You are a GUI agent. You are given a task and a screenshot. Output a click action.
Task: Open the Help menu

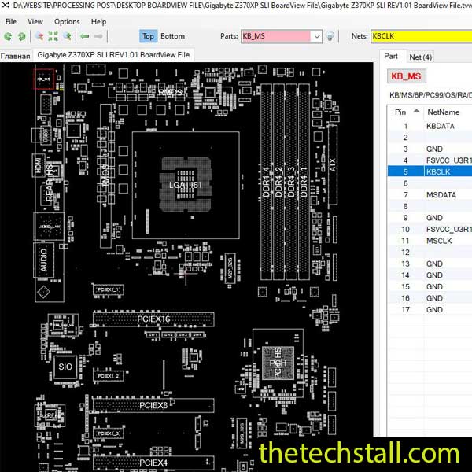pyautogui.click(x=98, y=21)
